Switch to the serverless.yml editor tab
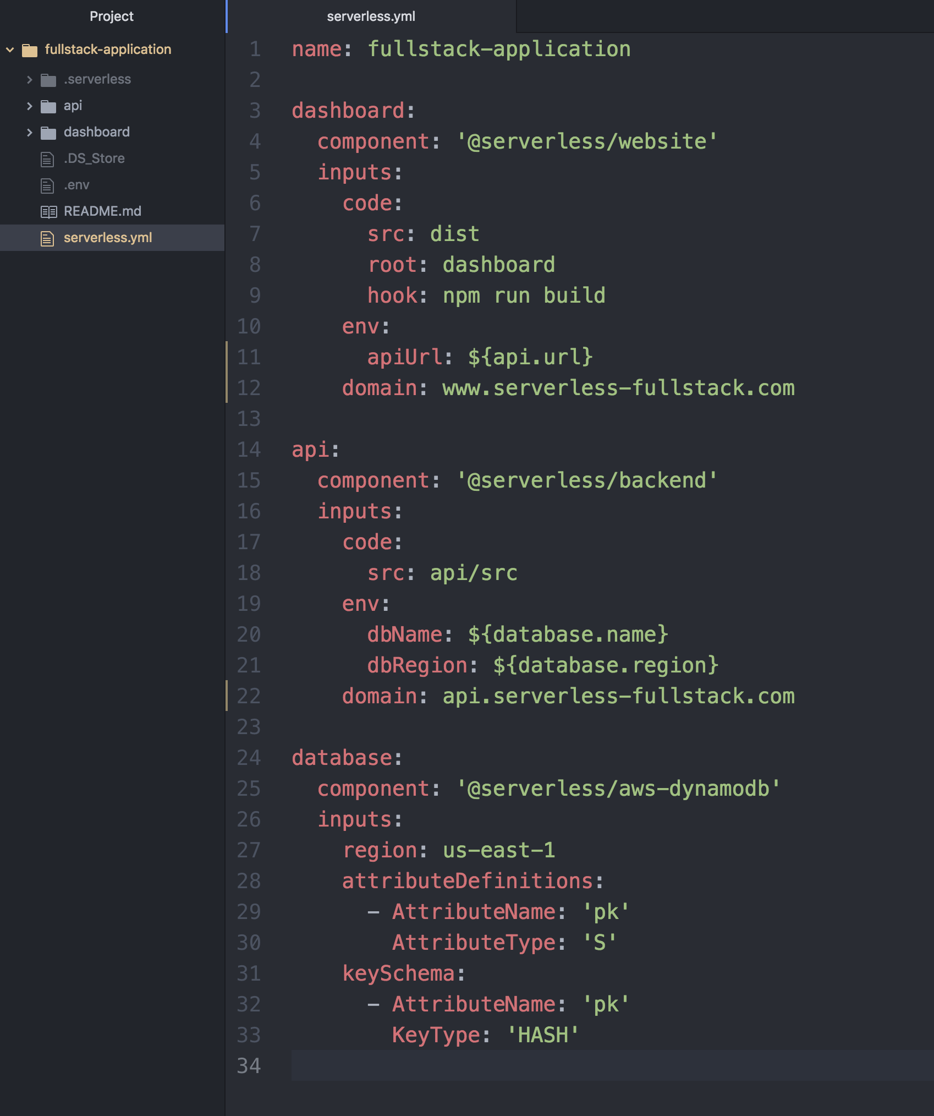This screenshot has width=934, height=1116. click(371, 16)
